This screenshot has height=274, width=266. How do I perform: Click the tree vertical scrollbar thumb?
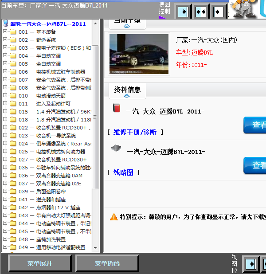pos(95,117)
